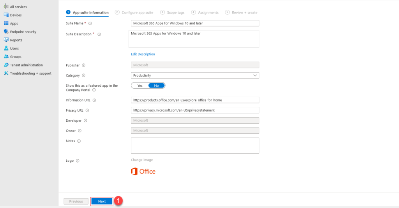399x208 pixels.
Task: Open Devices in the sidebar
Action: tap(16, 15)
